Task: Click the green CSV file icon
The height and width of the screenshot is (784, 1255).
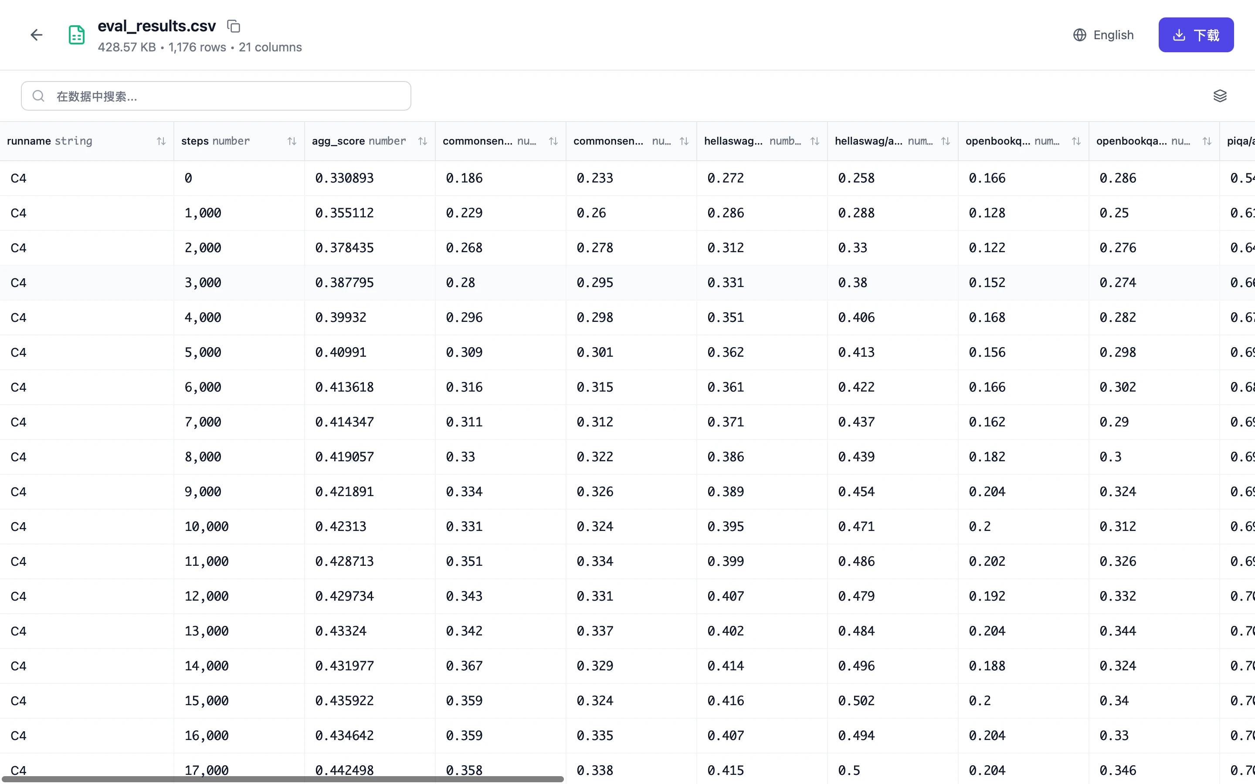Action: pos(77,35)
